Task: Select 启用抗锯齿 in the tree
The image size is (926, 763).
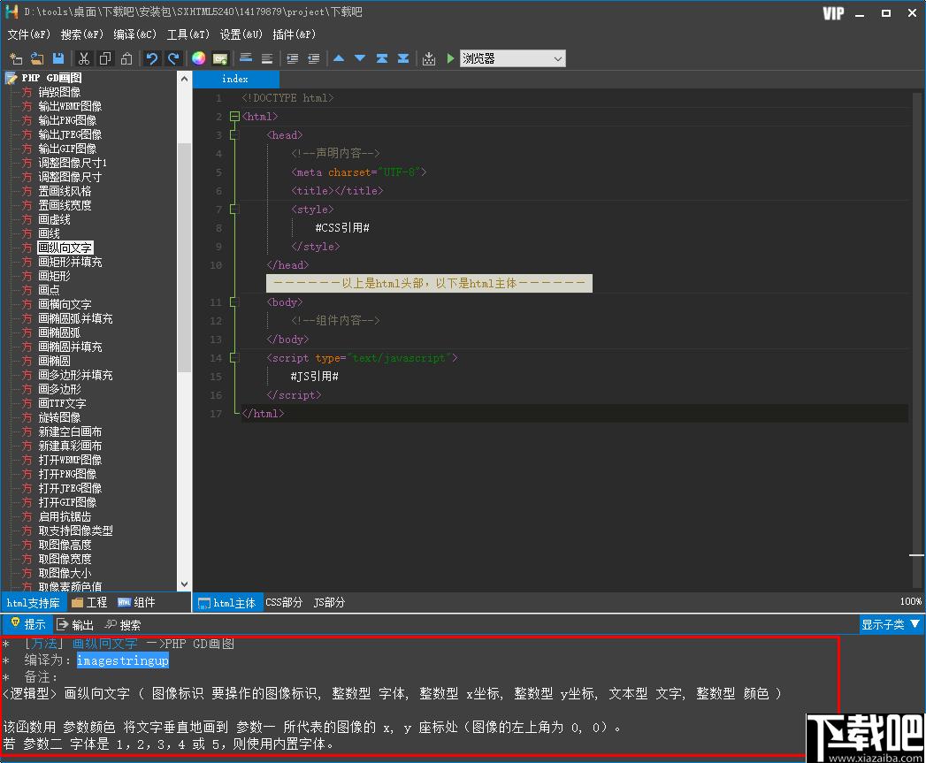Action: pos(65,516)
